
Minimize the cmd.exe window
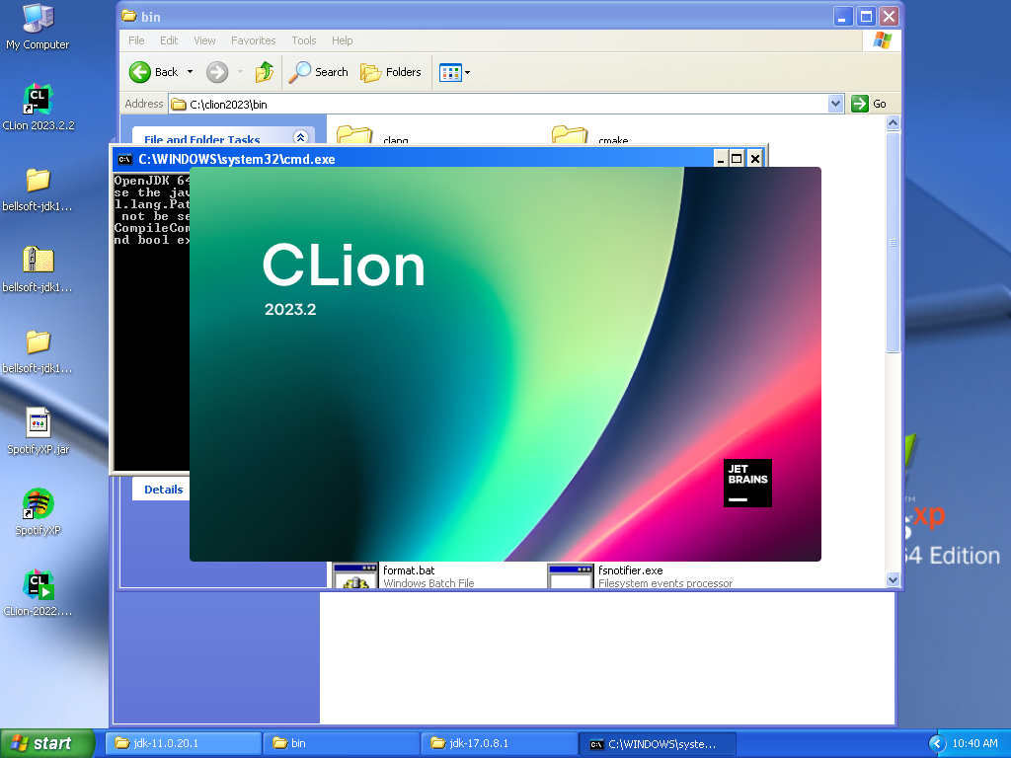pos(721,159)
